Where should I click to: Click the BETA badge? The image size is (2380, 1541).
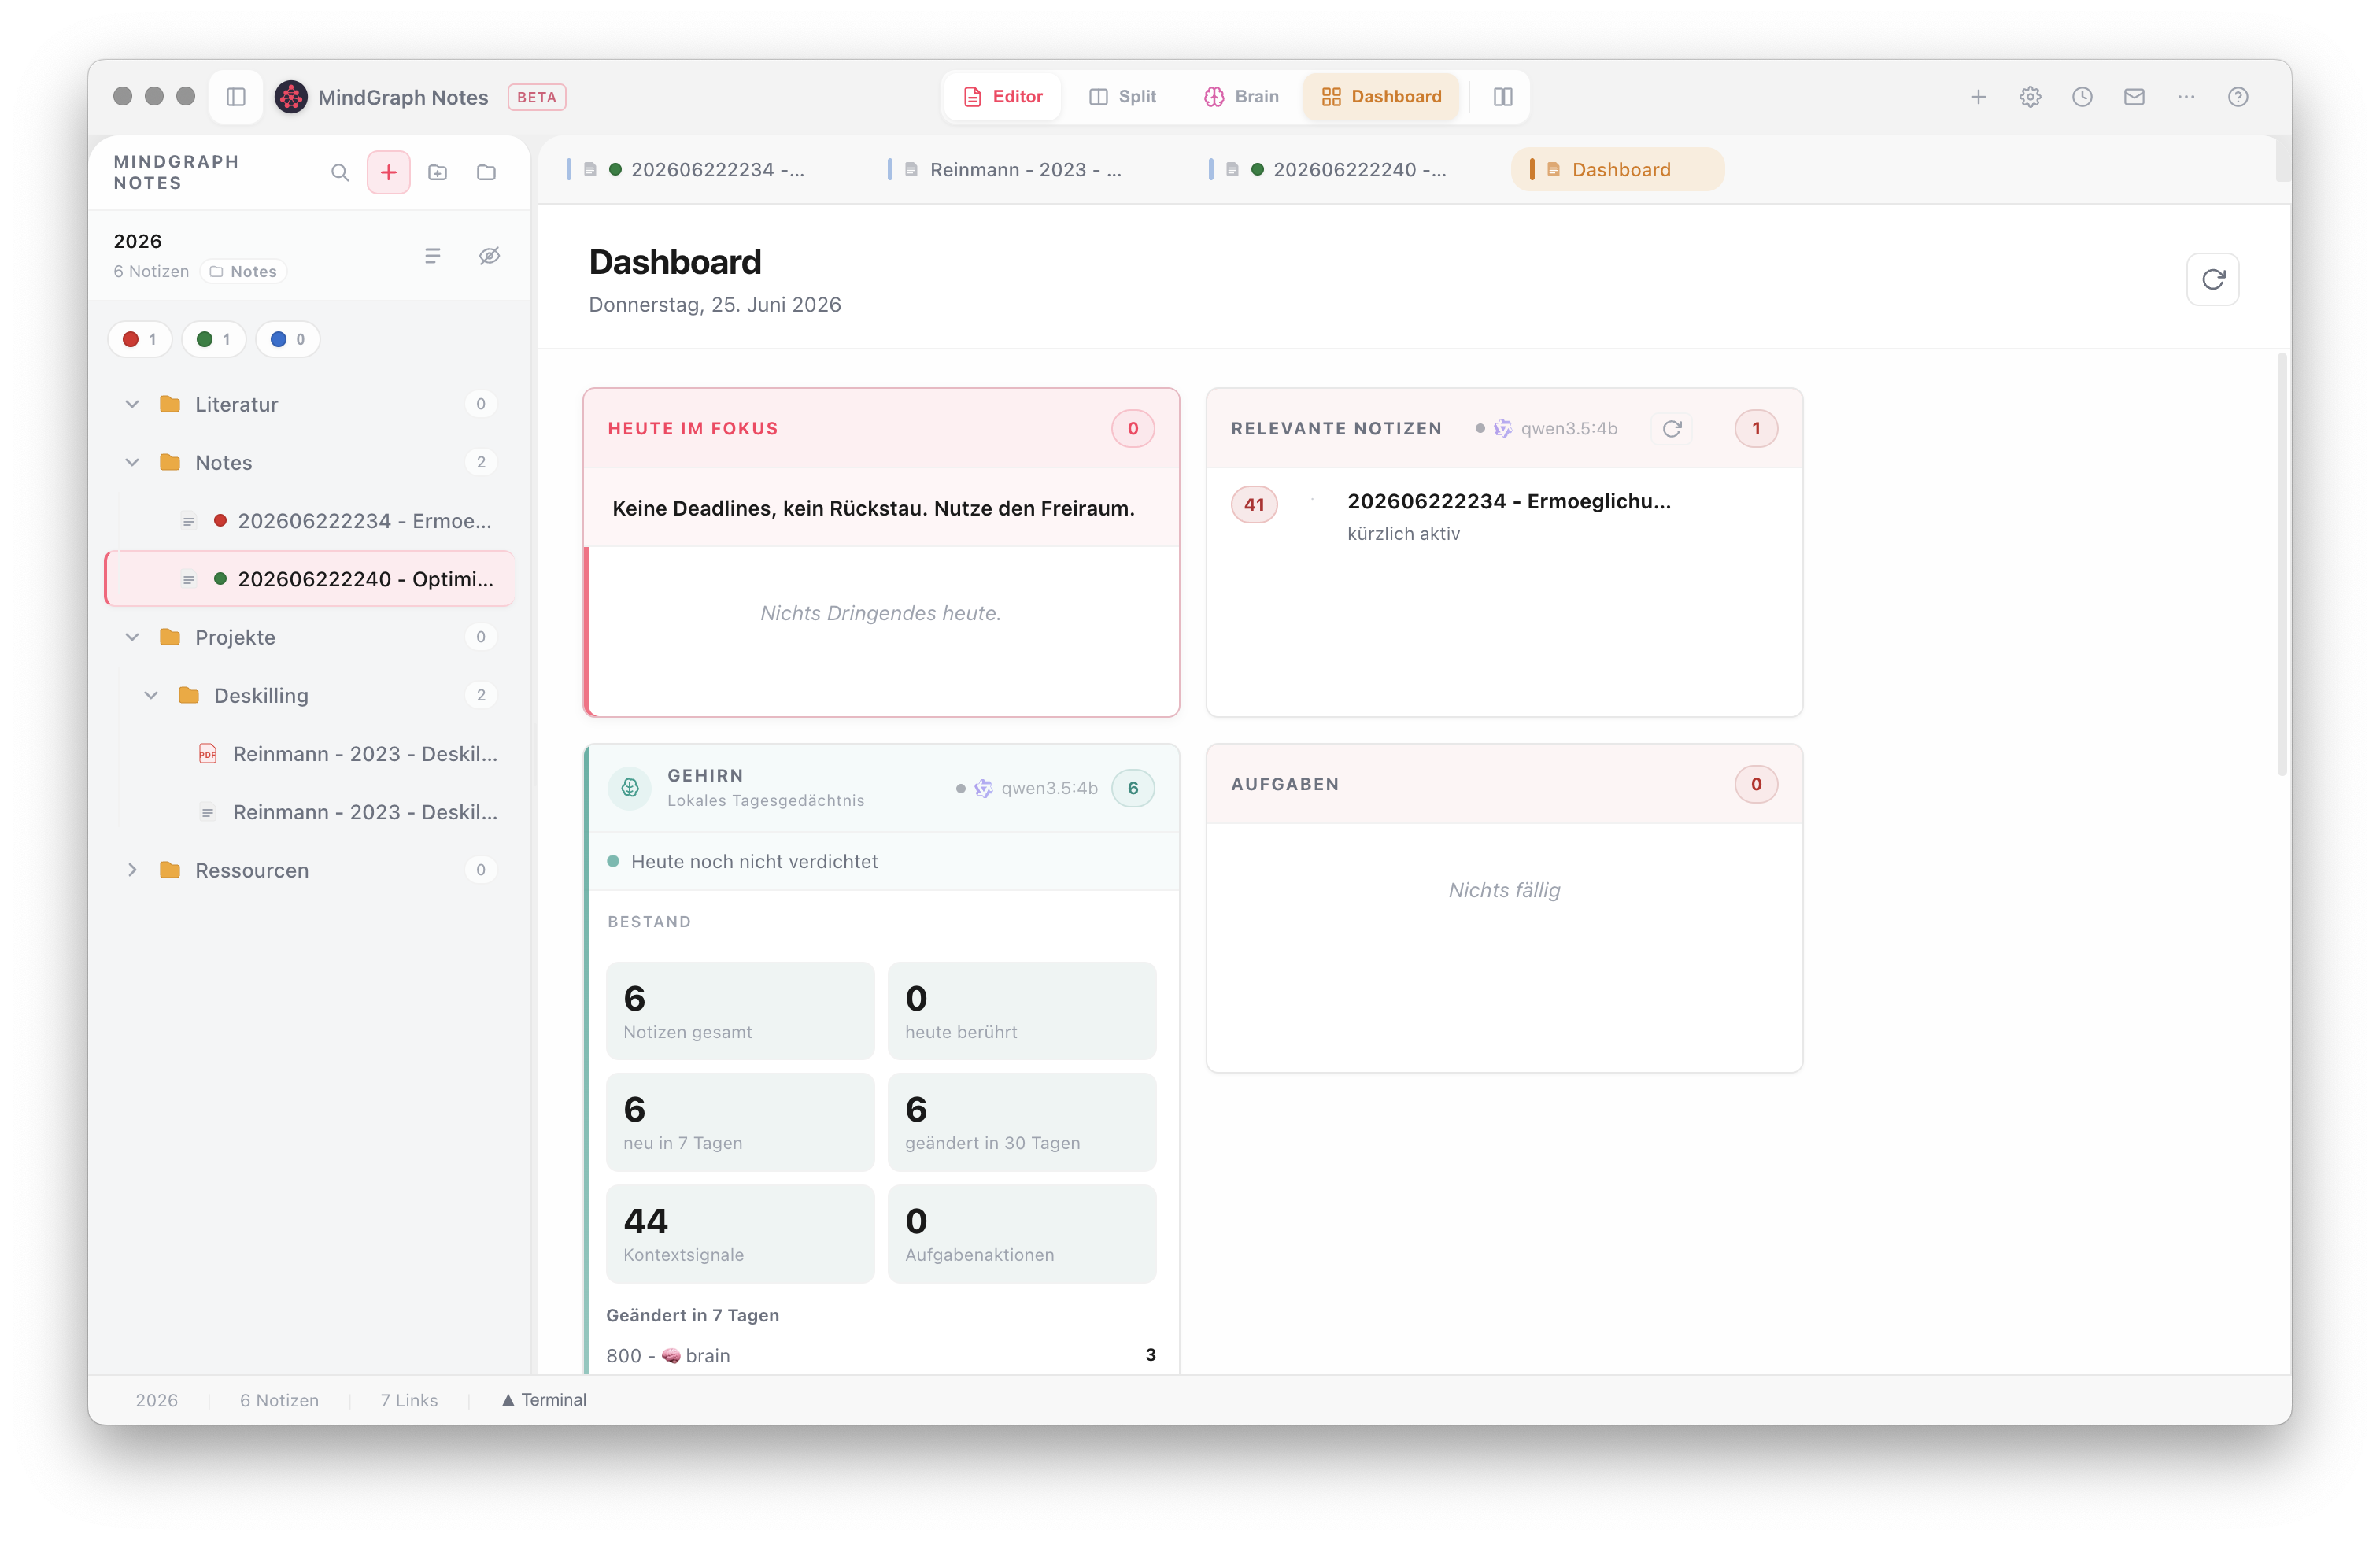pos(537,97)
